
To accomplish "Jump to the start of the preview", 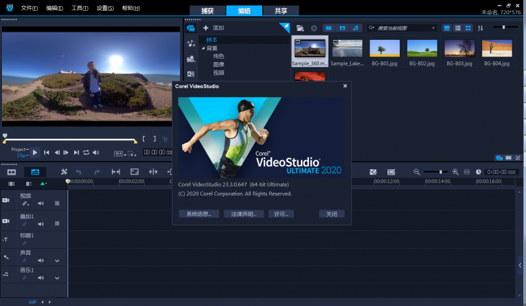I will [47, 152].
